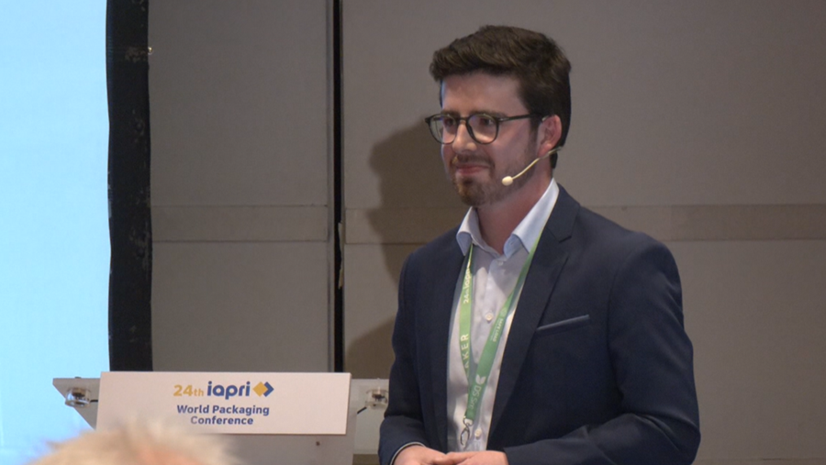This screenshot has height=465, width=826.
Task: Click the left podium sign clamp
Action: (x=79, y=396)
